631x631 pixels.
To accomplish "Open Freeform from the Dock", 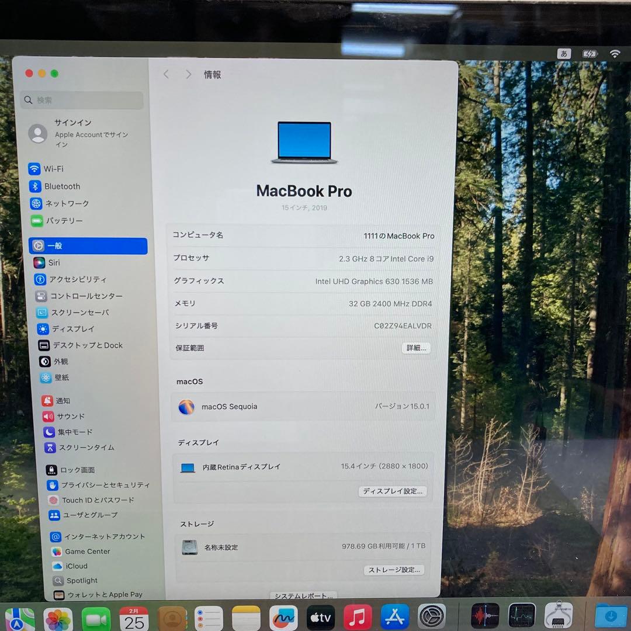I will pos(283,618).
